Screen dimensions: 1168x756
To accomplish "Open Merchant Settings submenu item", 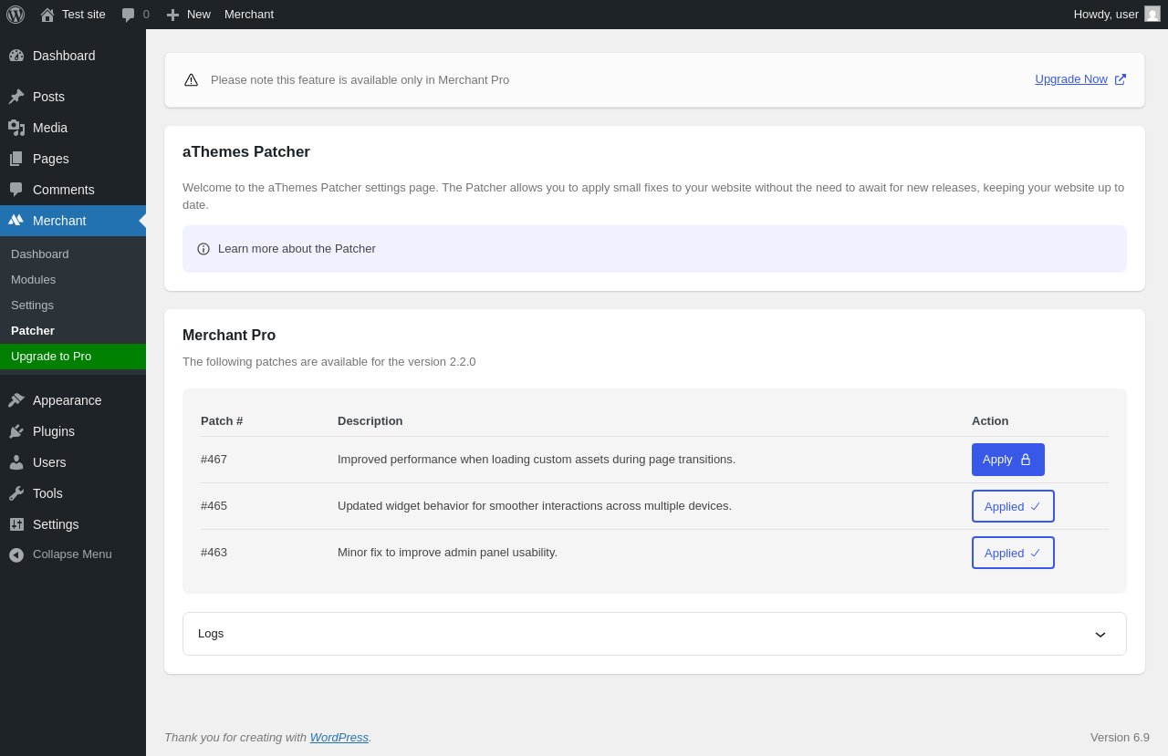I will 32,306.
